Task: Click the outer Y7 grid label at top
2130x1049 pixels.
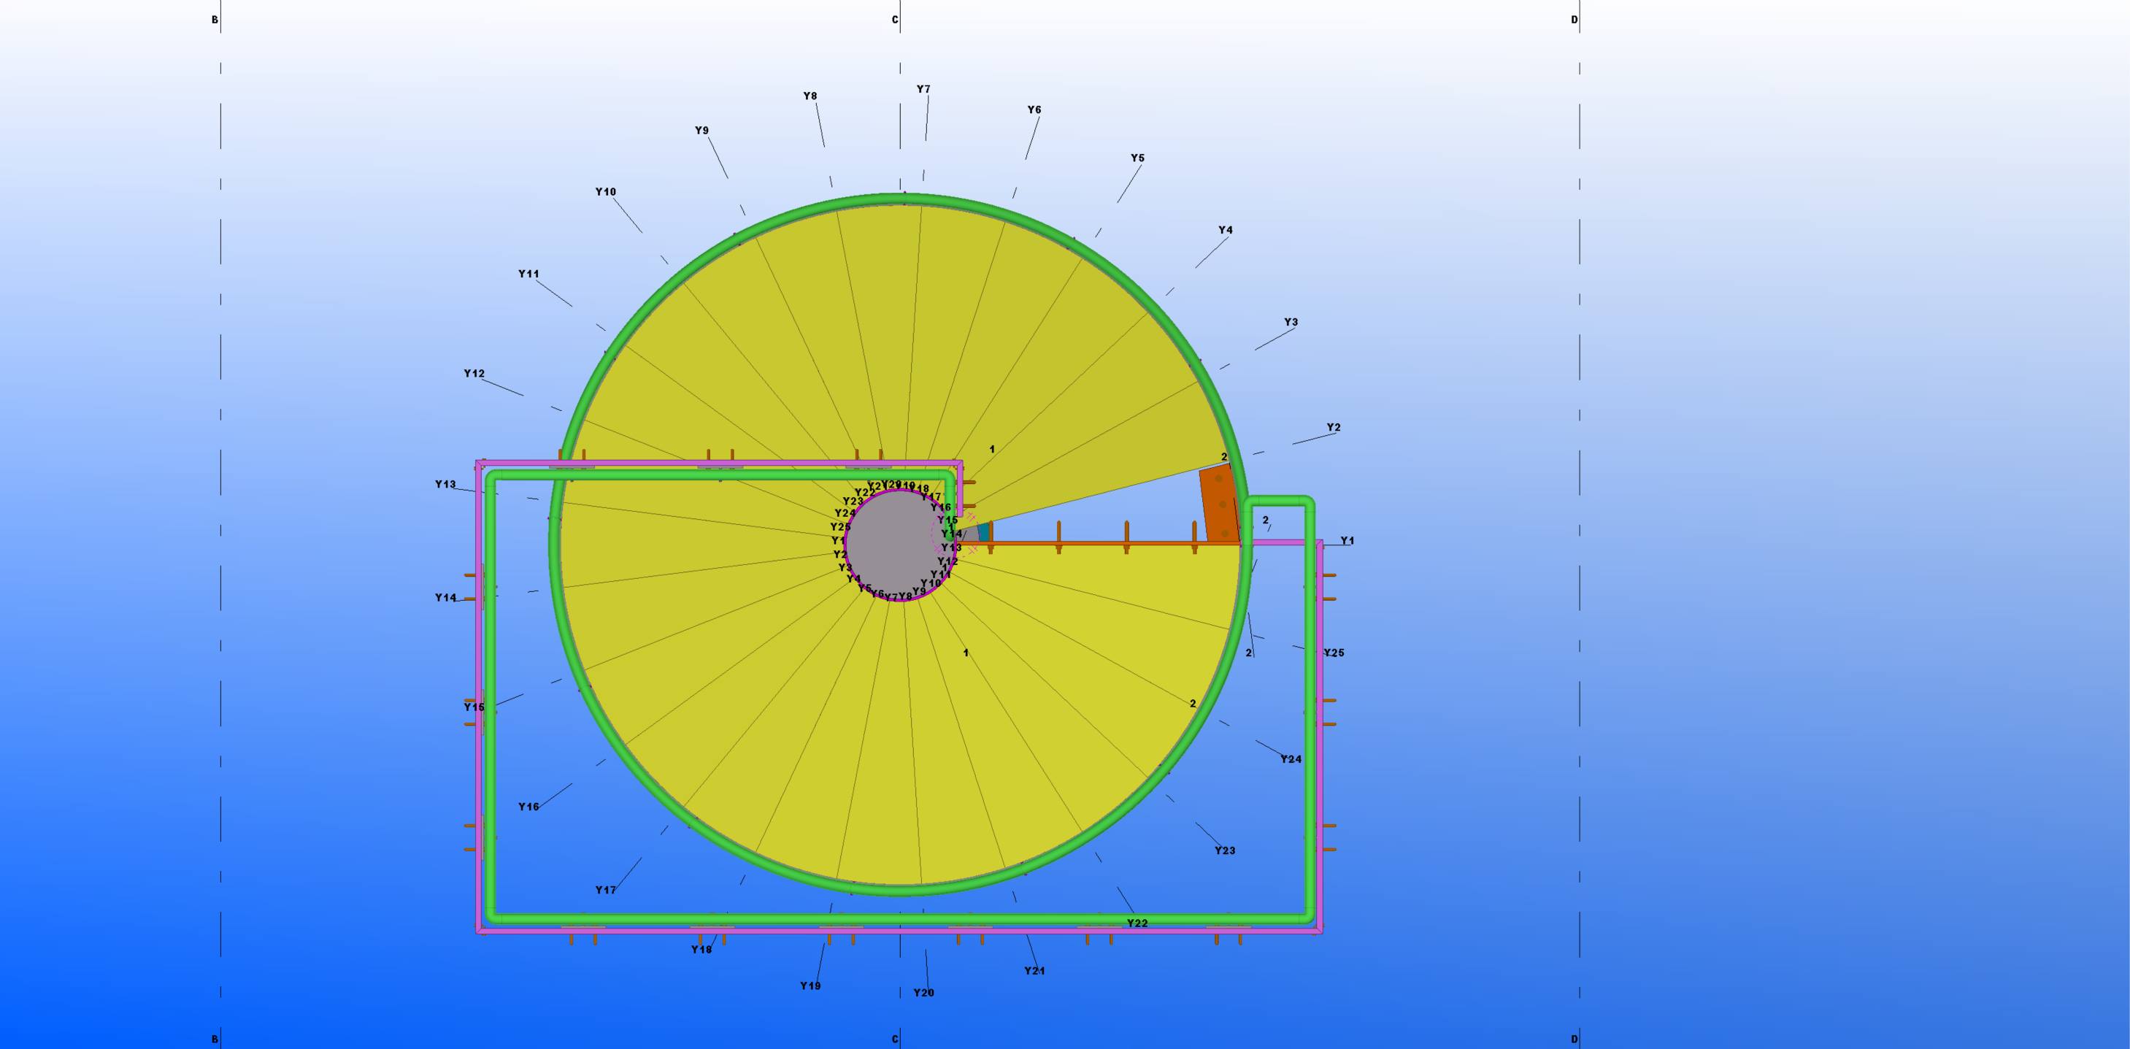Action: [x=923, y=89]
